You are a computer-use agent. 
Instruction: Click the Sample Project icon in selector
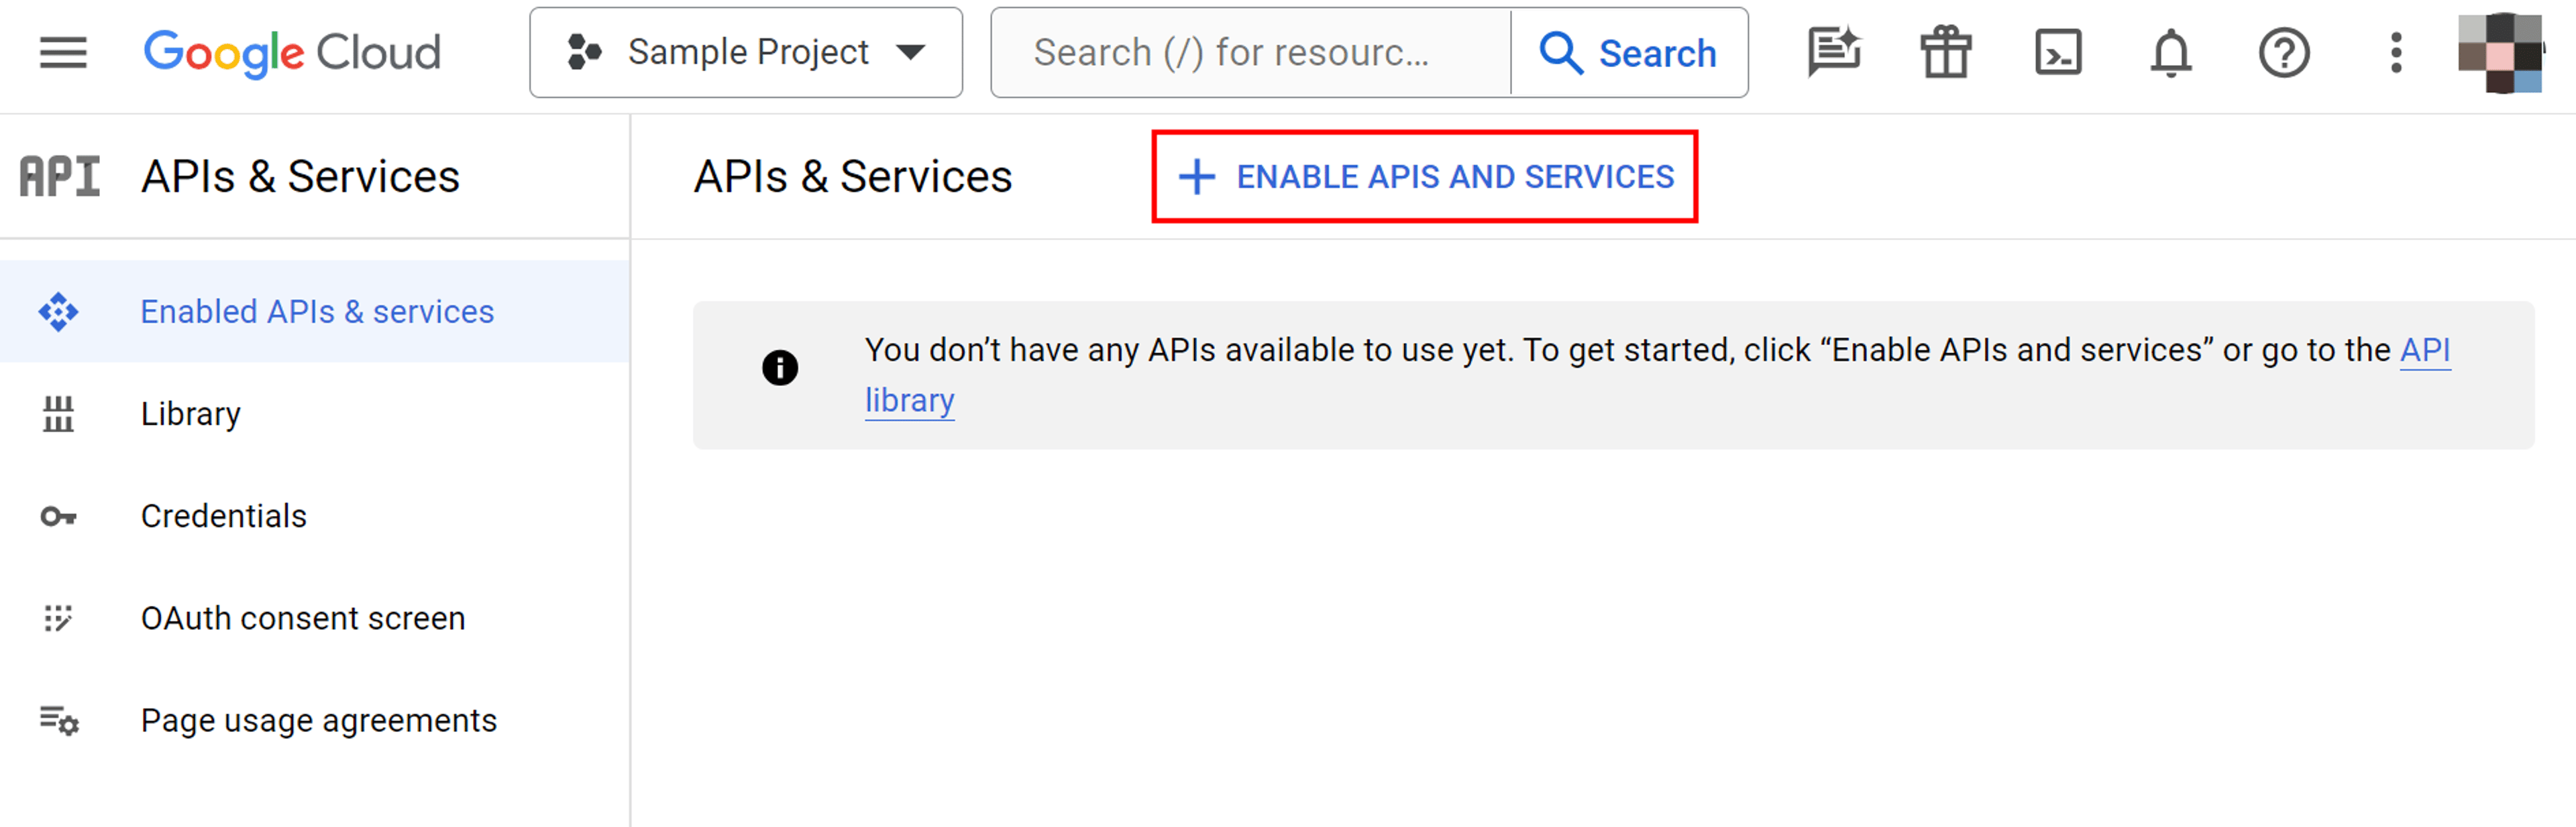584,52
